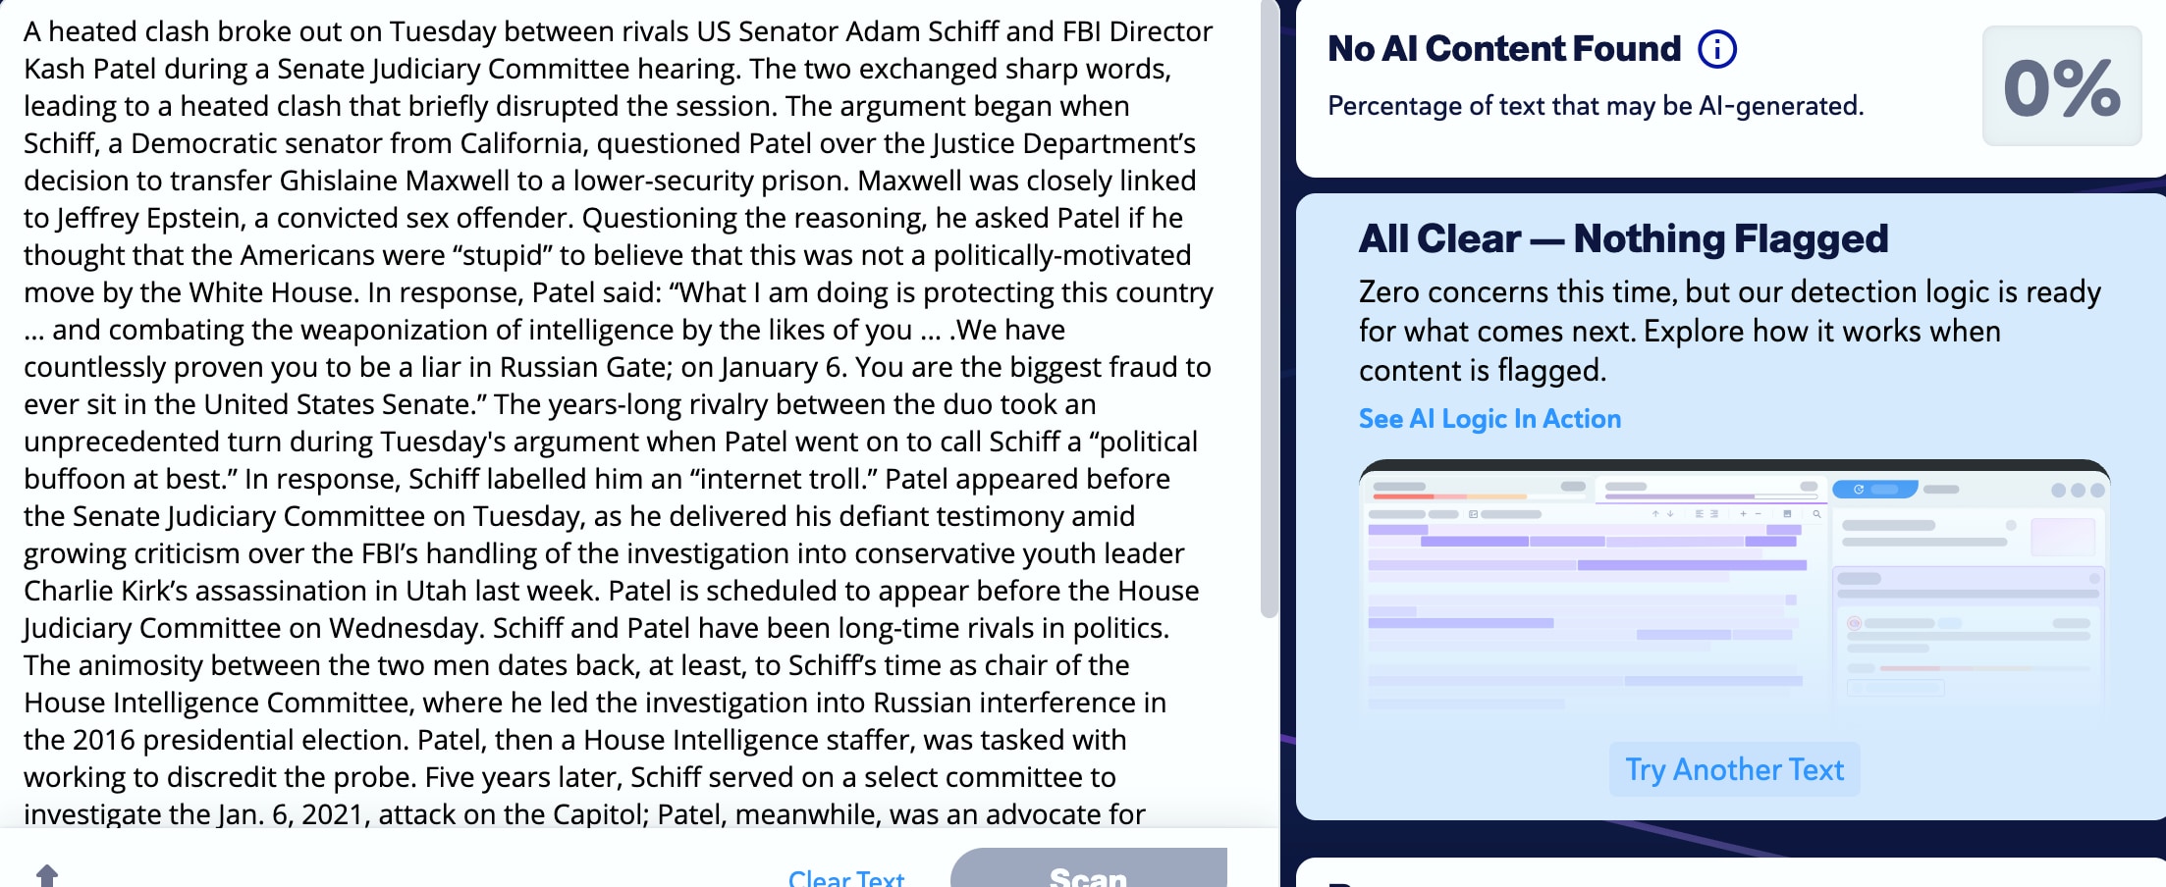Screen dimensions: 2166x887
Task: Click the plus icon in the preview toolbar
Action: coord(1744,513)
